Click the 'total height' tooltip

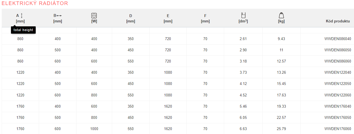pos(23,30)
